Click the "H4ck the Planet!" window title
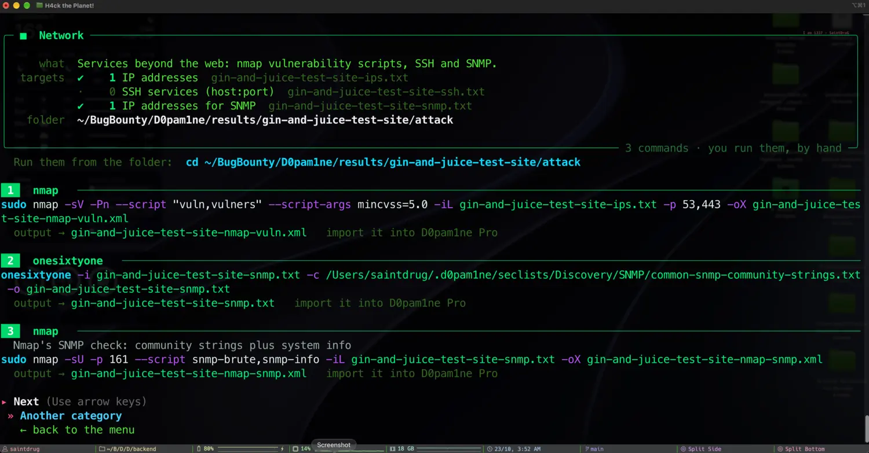Image resolution: width=869 pixels, height=453 pixels. 70,5
